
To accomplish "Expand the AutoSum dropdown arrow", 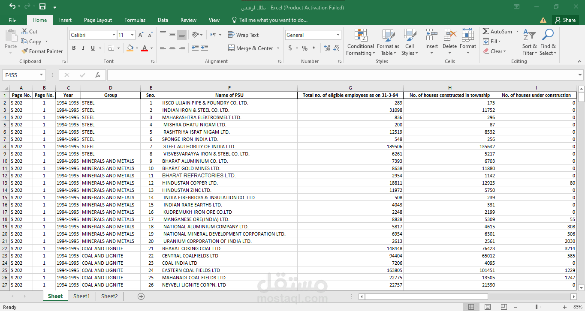I will tap(517, 31).
